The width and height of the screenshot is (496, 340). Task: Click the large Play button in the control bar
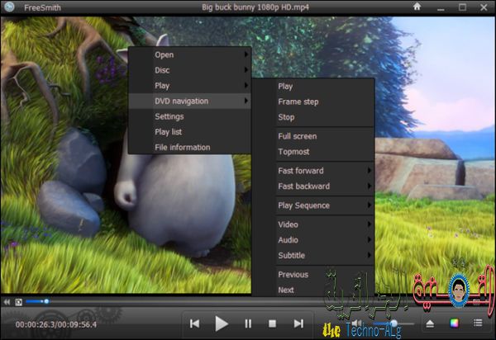[x=221, y=323]
